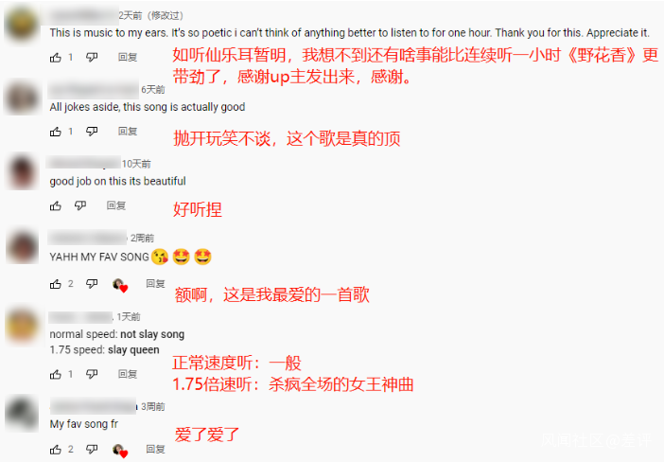Dislike the "slay queen" comment
The image size is (664, 462).
[92, 374]
